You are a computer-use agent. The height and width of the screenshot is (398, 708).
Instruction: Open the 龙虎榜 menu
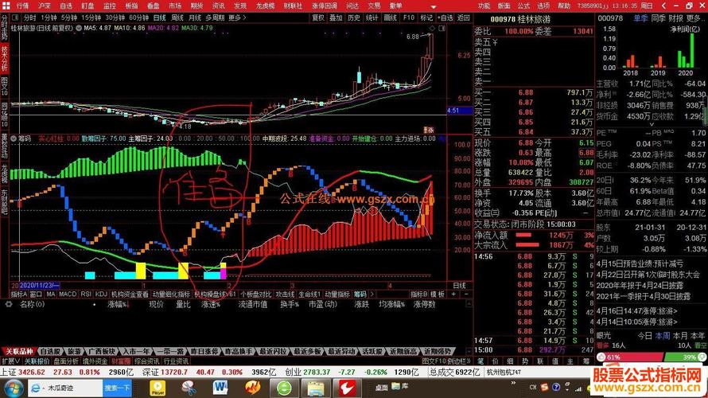(265, 6)
